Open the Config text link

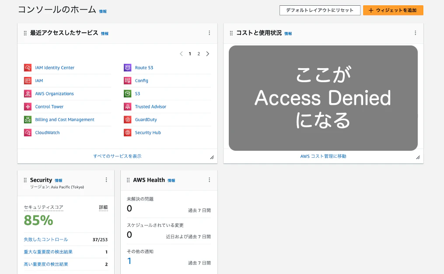(x=142, y=80)
